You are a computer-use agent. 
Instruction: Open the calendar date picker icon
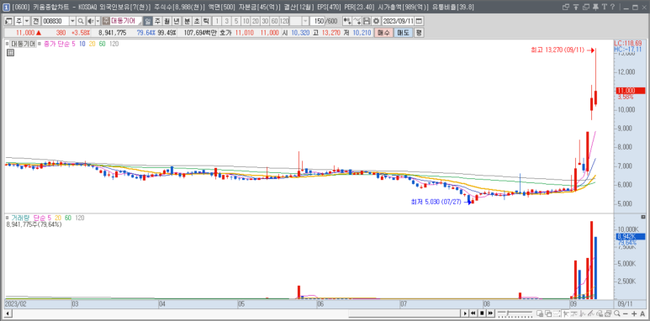pyautogui.click(x=419, y=21)
